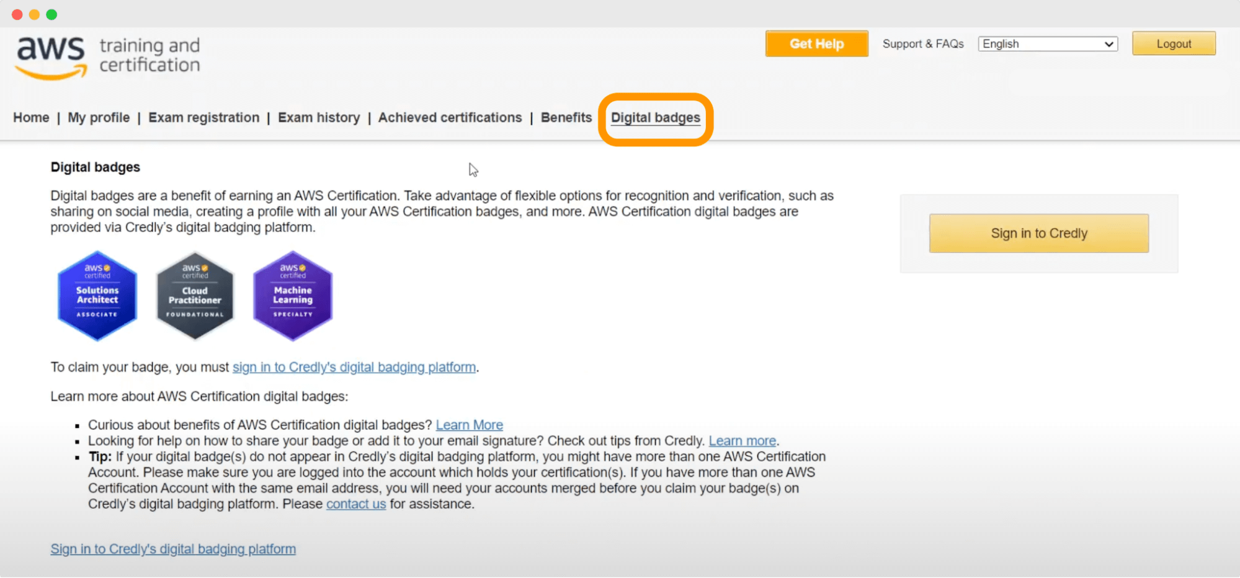1240x578 pixels.
Task: Click the Get Help button
Action: coord(816,44)
